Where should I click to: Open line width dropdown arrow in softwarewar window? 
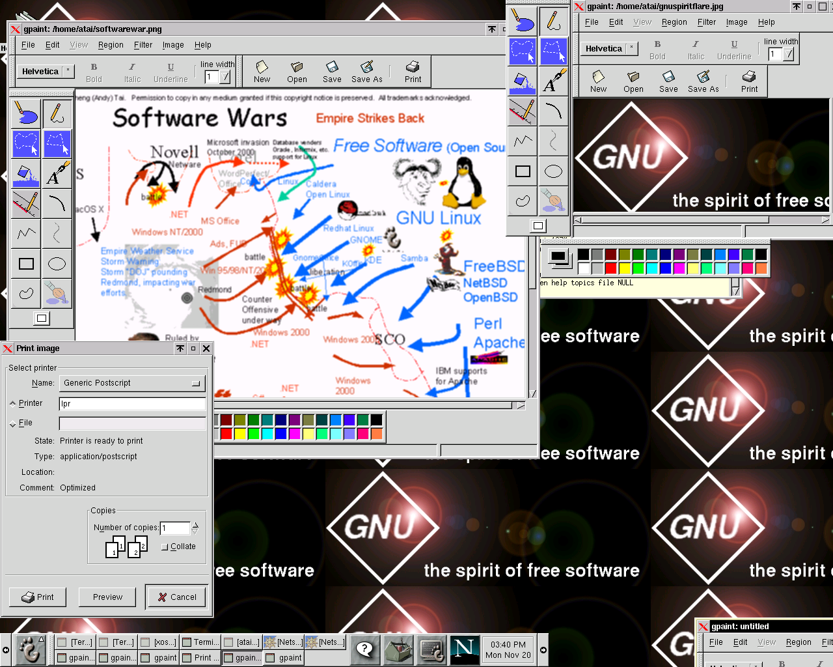click(x=225, y=77)
